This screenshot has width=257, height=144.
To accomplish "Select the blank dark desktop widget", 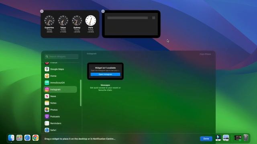I will (131, 24).
